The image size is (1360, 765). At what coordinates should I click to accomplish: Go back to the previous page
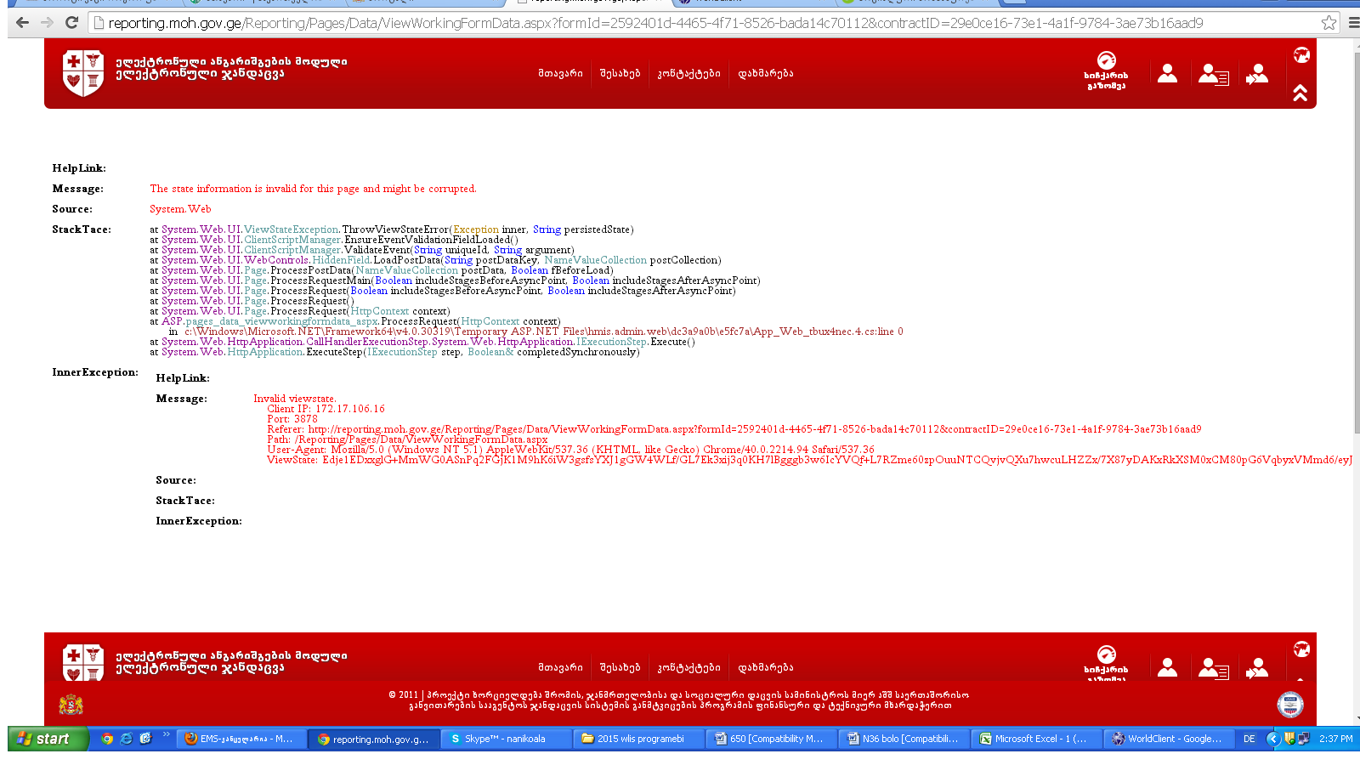(x=23, y=23)
